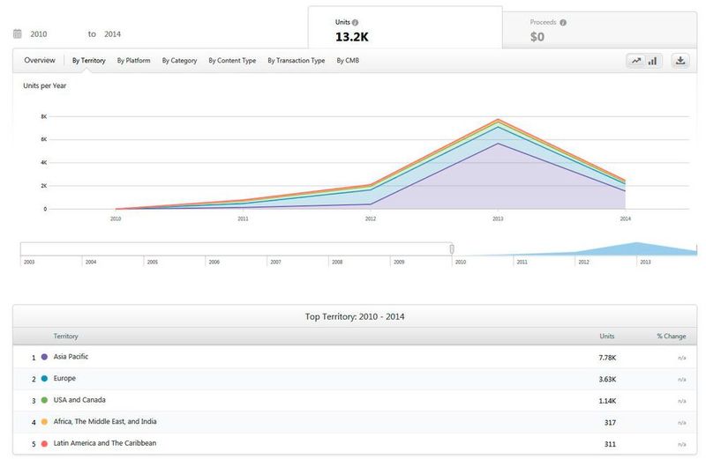Switch to By Category tab
The height and width of the screenshot is (459, 706).
coord(179,61)
